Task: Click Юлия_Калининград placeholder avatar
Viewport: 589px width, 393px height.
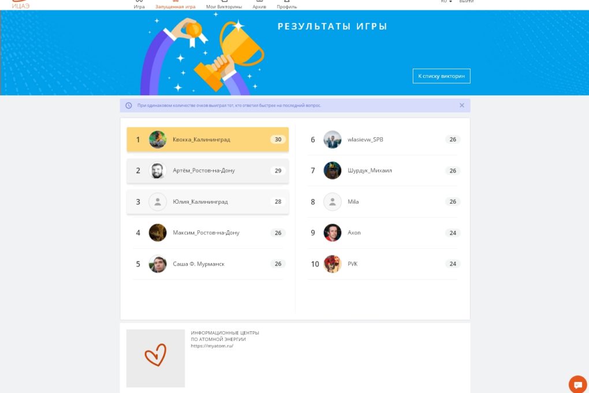Action: point(158,201)
